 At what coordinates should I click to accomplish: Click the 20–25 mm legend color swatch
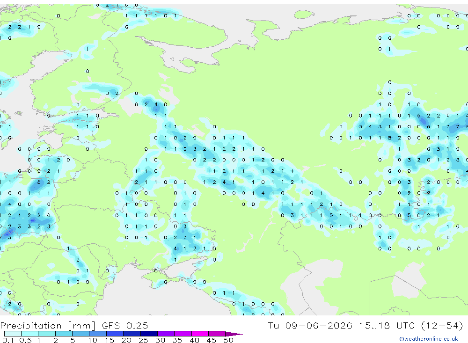(132, 334)
